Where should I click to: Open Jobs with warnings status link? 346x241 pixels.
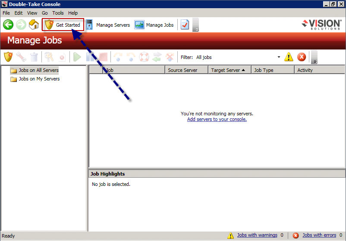tap(257, 235)
